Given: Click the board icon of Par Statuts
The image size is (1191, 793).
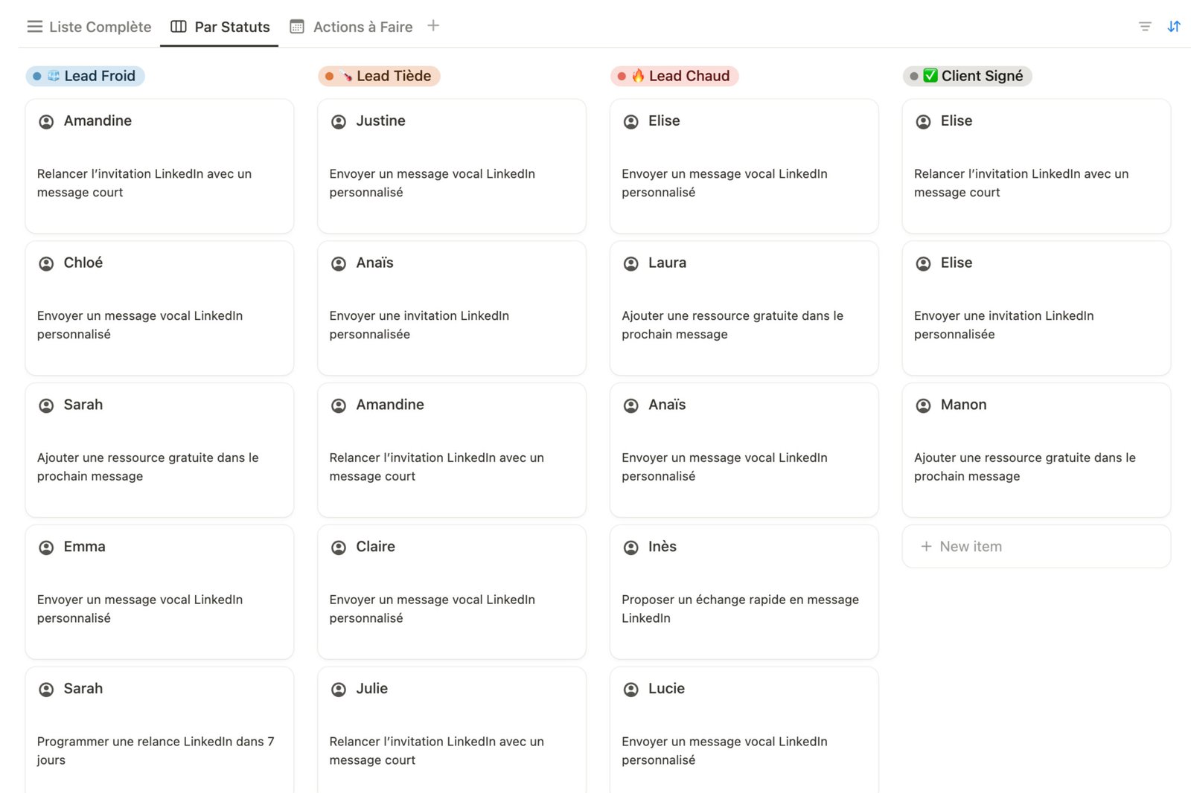Looking at the screenshot, I should [179, 27].
